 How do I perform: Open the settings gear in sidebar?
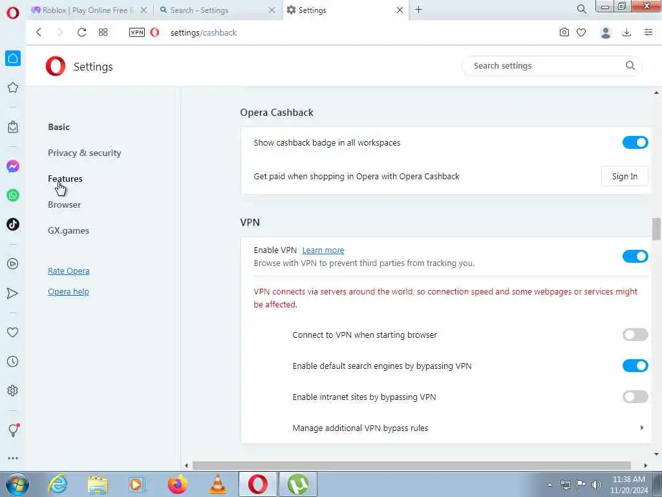click(13, 390)
